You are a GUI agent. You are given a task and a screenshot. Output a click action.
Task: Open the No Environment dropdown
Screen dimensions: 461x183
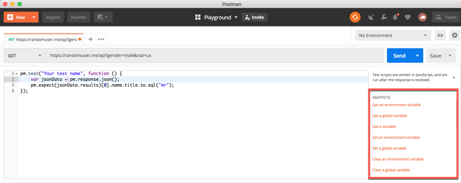[x=393, y=35]
